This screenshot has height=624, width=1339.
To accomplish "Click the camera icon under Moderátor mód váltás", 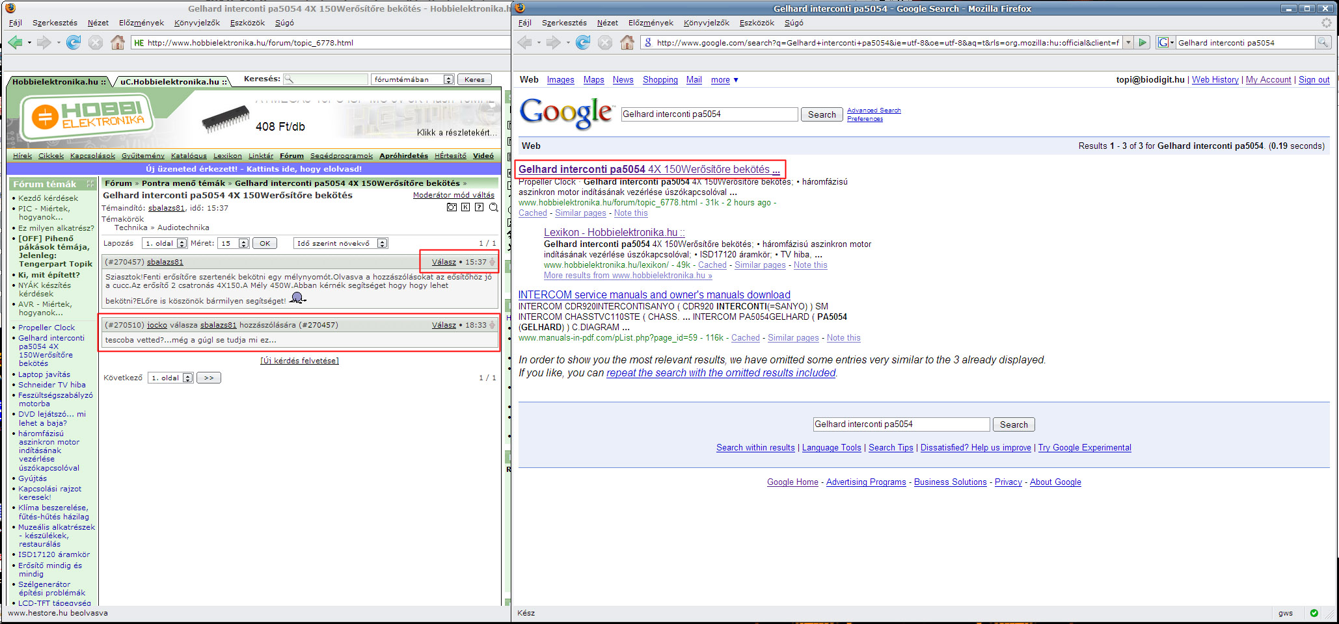I will click(452, 207).
